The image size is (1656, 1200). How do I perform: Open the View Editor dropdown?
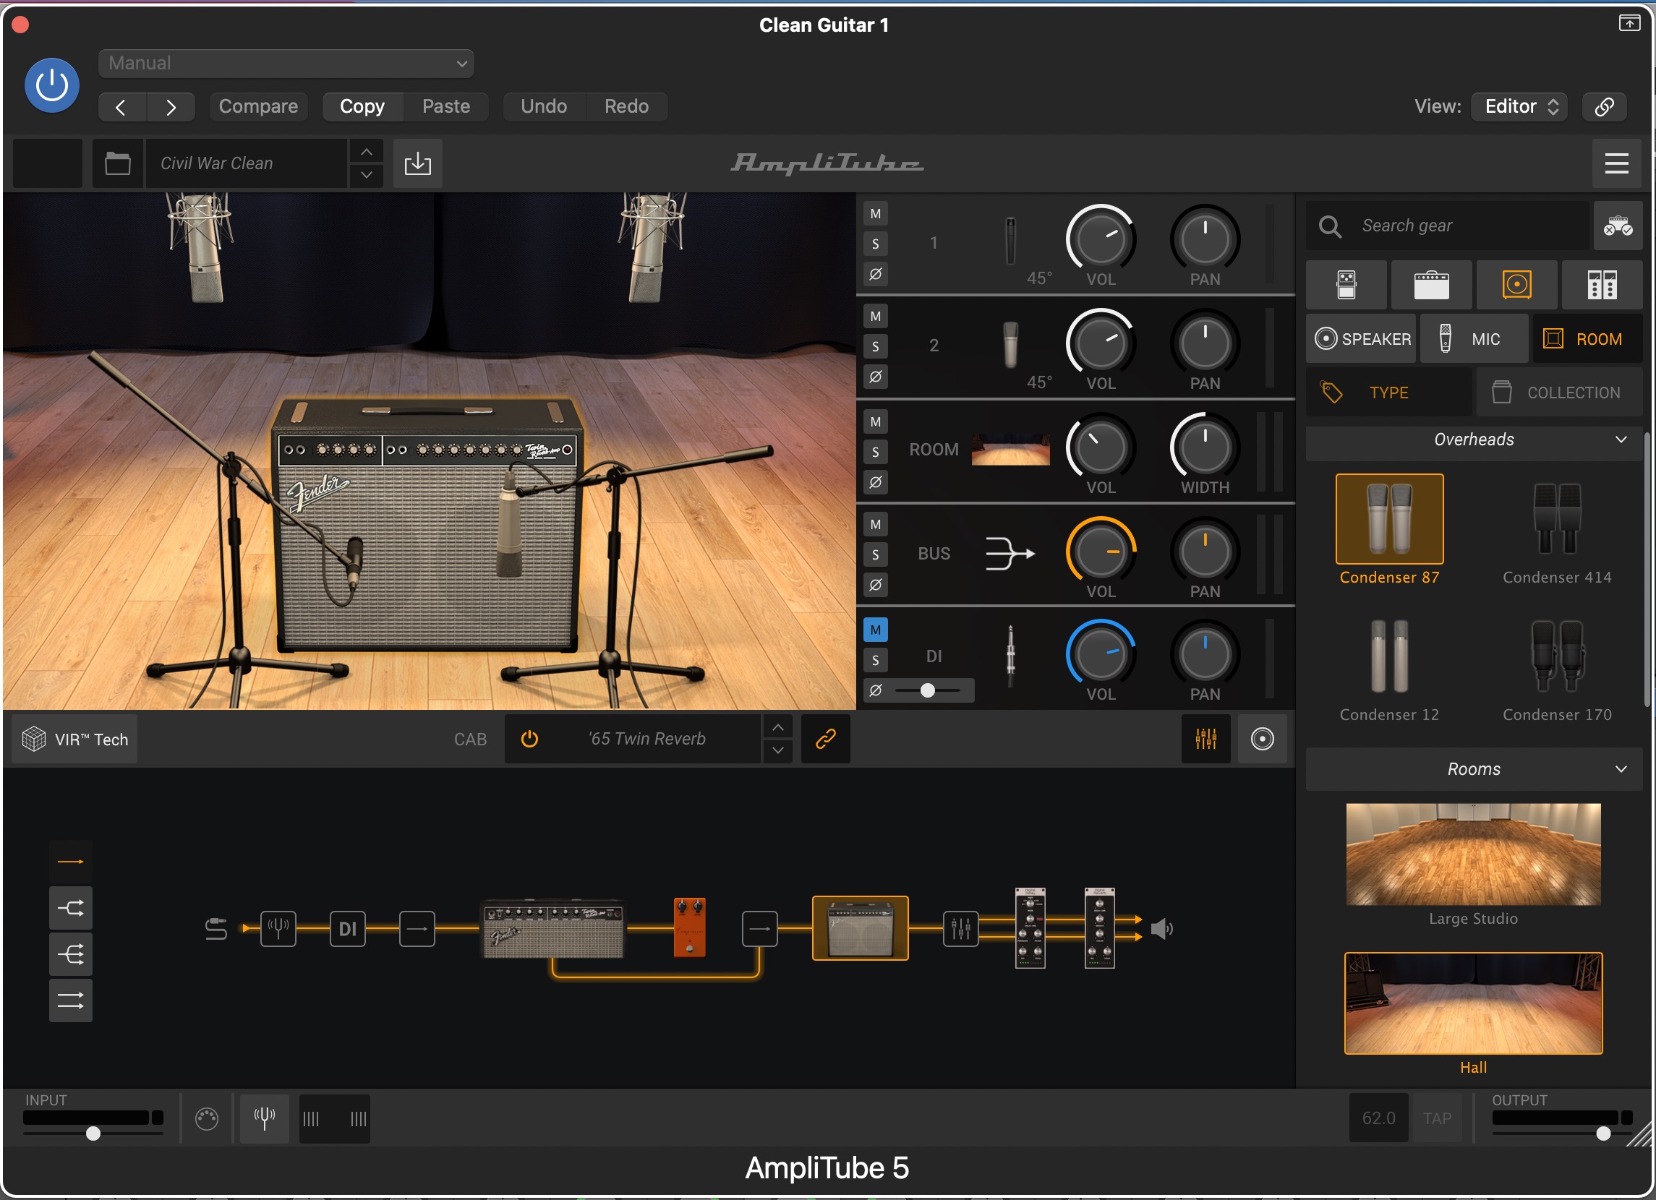coord(1518,106)
